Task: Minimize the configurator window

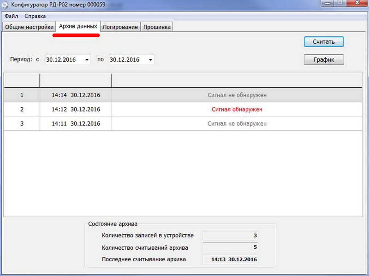Action: [x=327, y=3]
